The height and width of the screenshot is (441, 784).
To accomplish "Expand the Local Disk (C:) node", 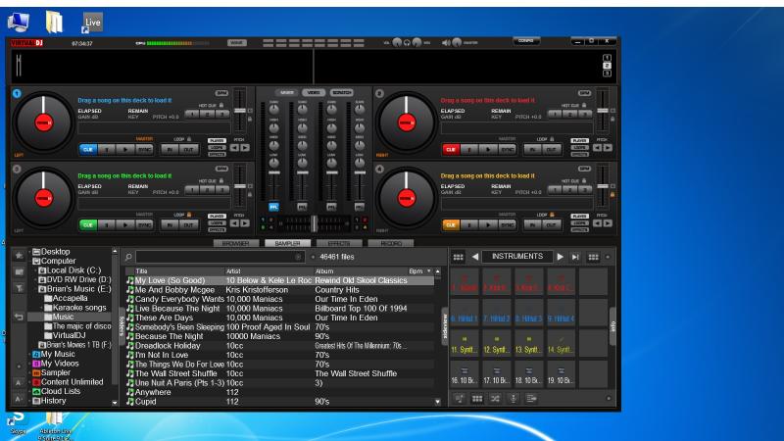I will [x=36, y=270].
